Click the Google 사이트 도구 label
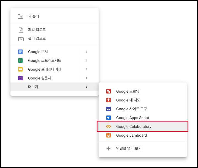This screenshot has height=168, width=198. 132,109
